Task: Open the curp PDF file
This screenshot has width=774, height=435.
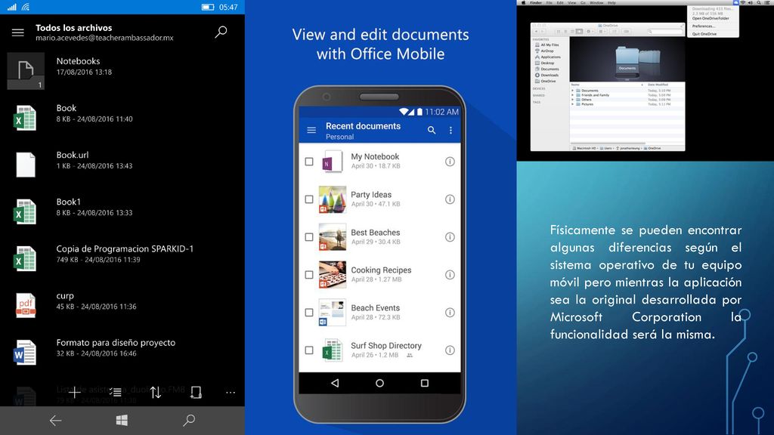Action: 122,305
